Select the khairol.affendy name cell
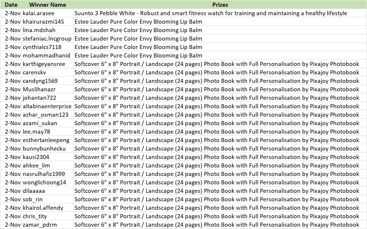367x229 pixels. (x=47, y=208)
